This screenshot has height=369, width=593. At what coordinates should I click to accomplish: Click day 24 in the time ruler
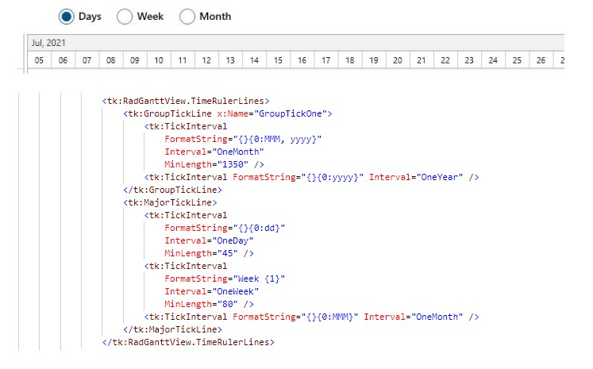pyautogui.click(x=494, y=60)
